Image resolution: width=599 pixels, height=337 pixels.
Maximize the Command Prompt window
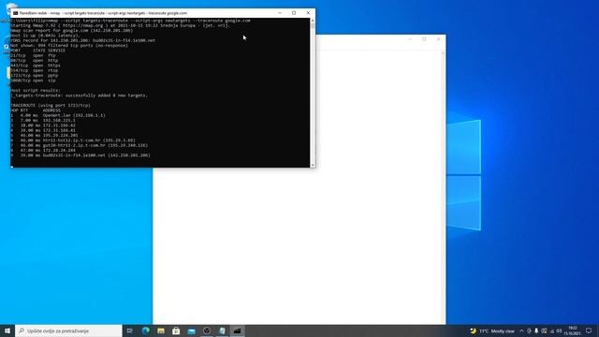294,13
